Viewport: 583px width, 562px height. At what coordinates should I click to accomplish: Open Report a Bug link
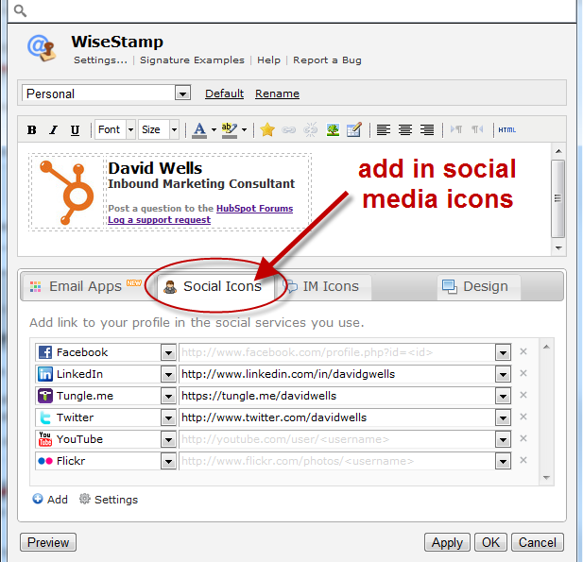[327, 60]
